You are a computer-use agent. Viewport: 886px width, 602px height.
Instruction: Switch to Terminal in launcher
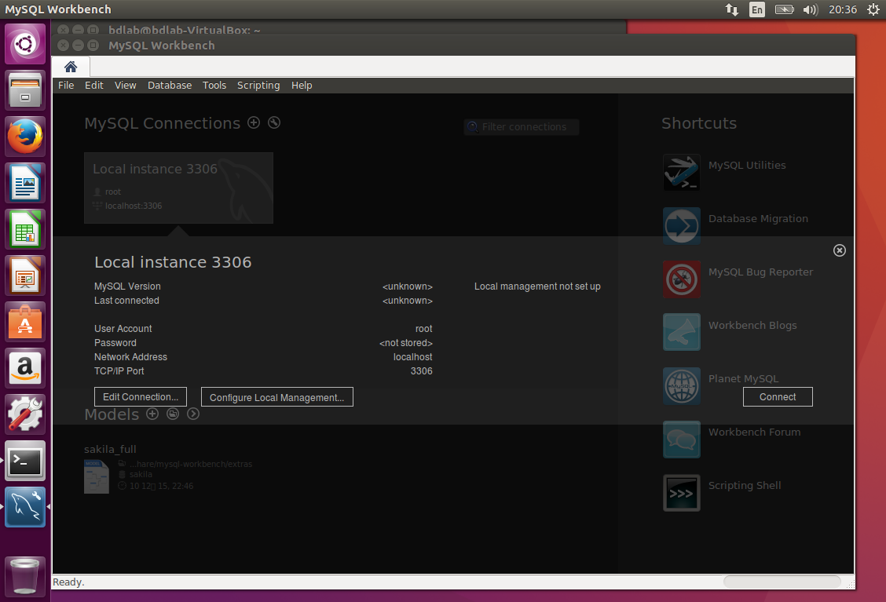point(25,461)
